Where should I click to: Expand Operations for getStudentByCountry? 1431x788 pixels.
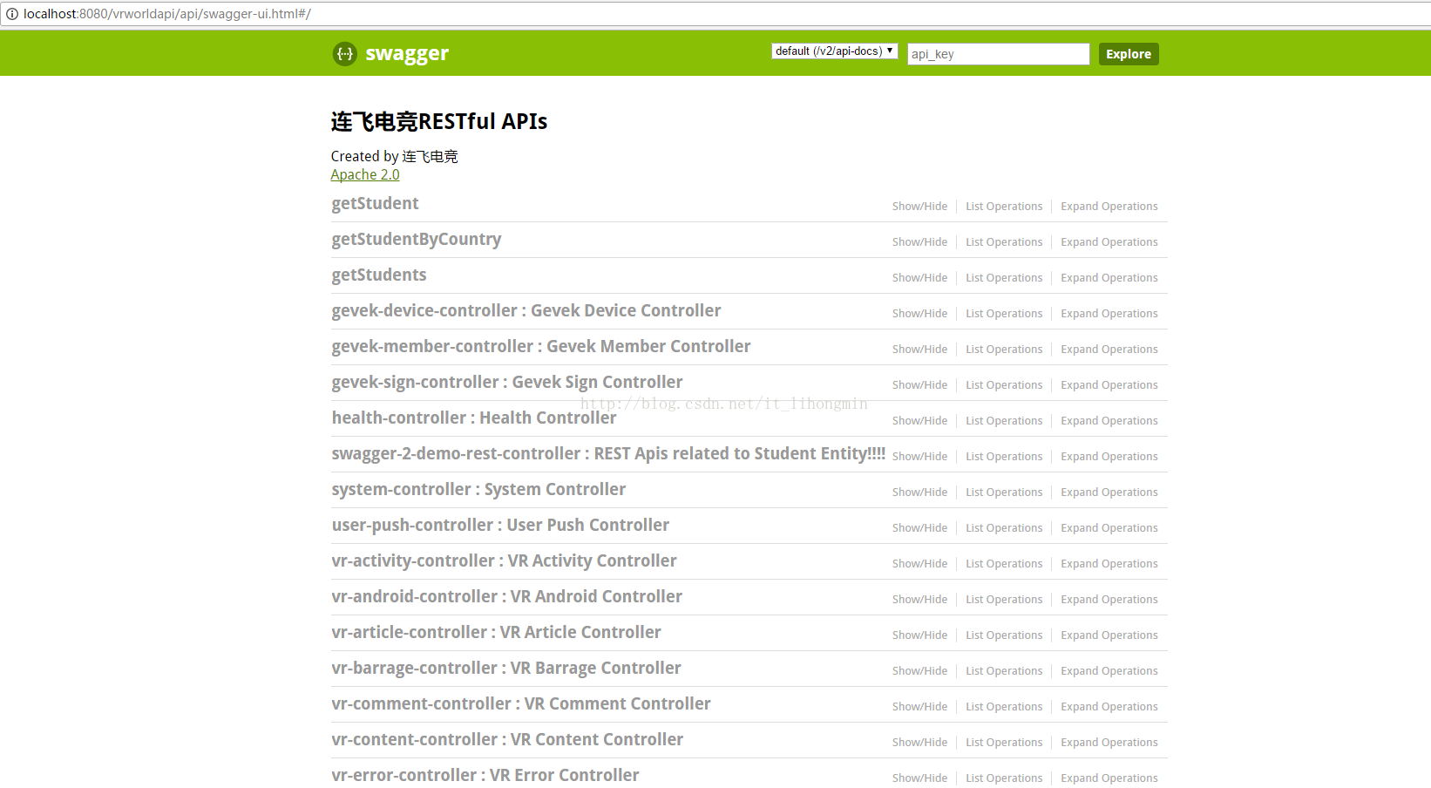pyautogui.click(x=1109, y=242)
